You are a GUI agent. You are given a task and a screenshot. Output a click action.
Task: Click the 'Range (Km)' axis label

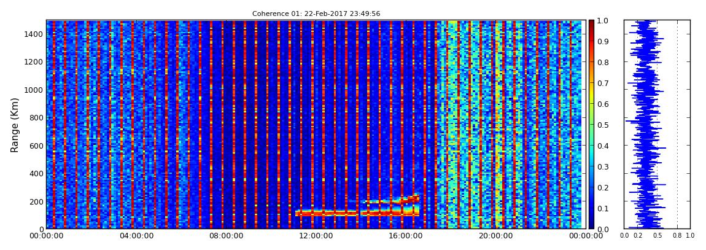coord(15,125)
